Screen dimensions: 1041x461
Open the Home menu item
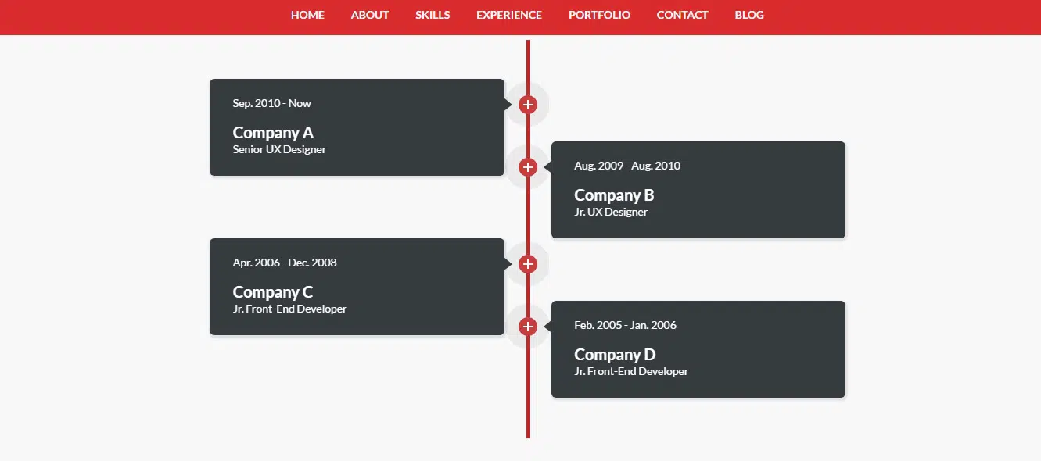click(x=307, y=15)
